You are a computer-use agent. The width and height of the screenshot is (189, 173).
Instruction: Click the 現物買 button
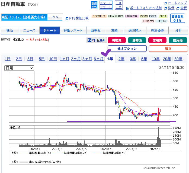pyautogui.click(x=117, y=40)
